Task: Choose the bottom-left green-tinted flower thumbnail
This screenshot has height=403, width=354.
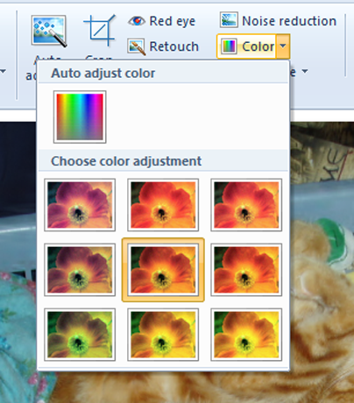Action: pos(80,335)
